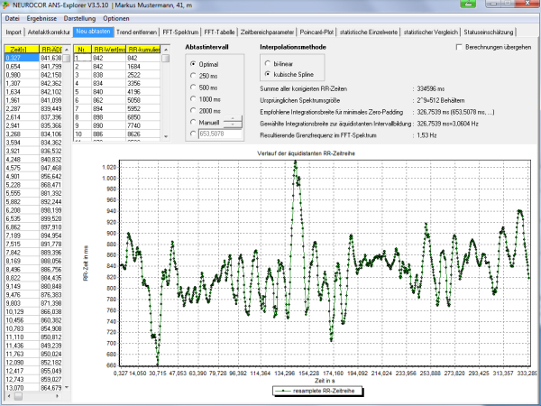Choose bi-linear interpolation method
The width and height of the screenshot is (541, 406).
268,63
